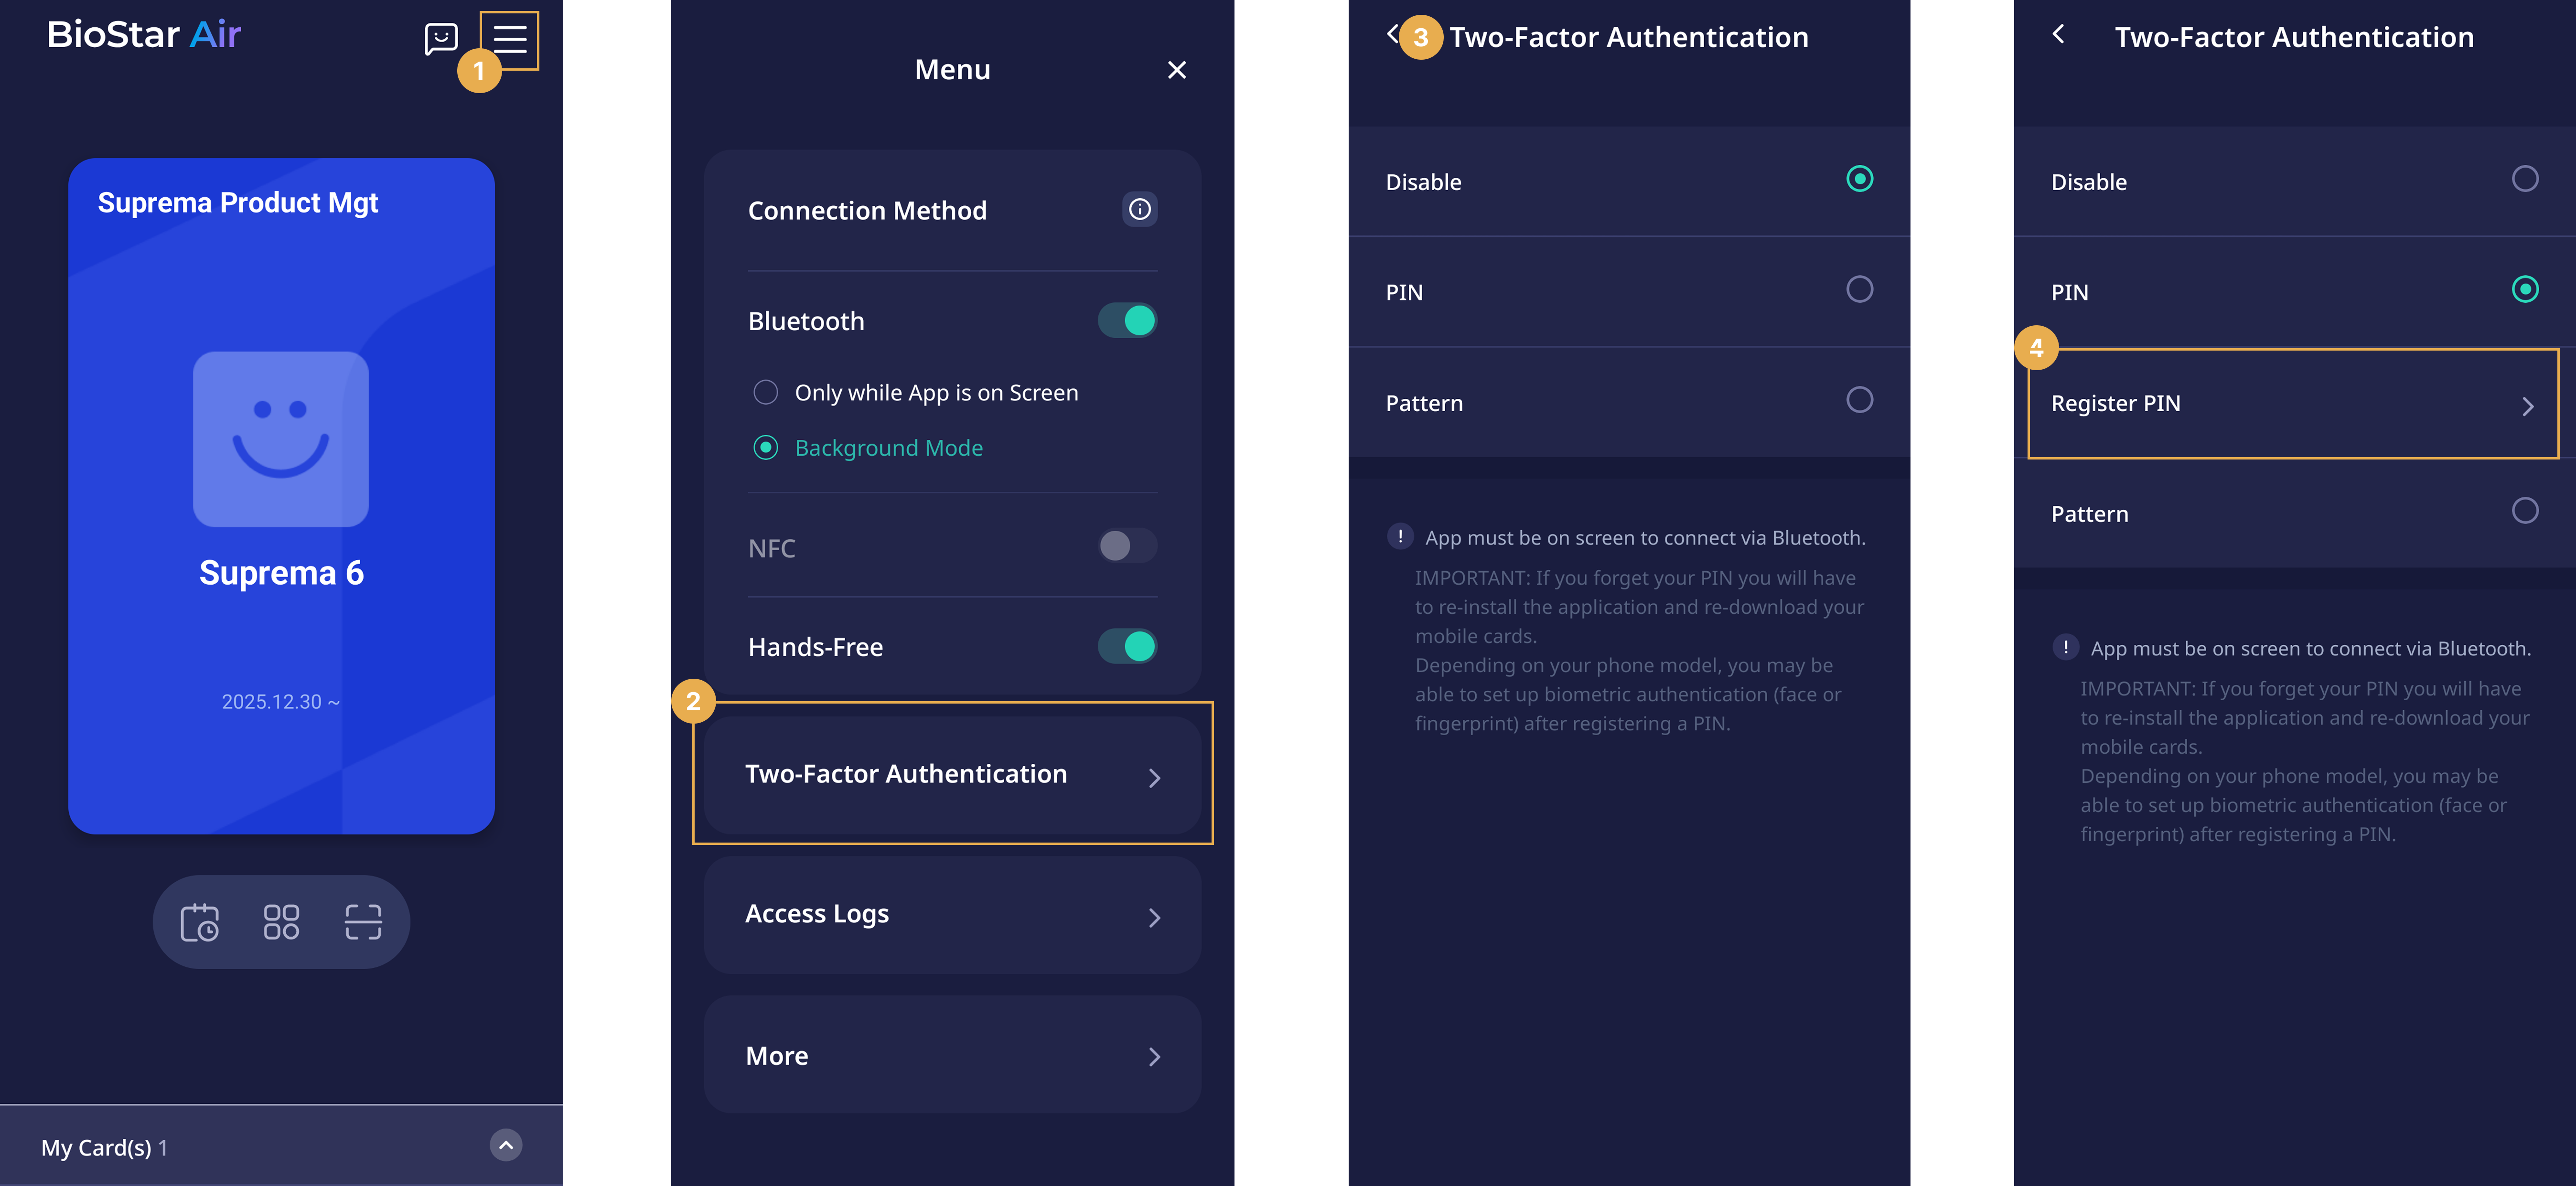Close the Menu with X icon

tap(1176, 70)
